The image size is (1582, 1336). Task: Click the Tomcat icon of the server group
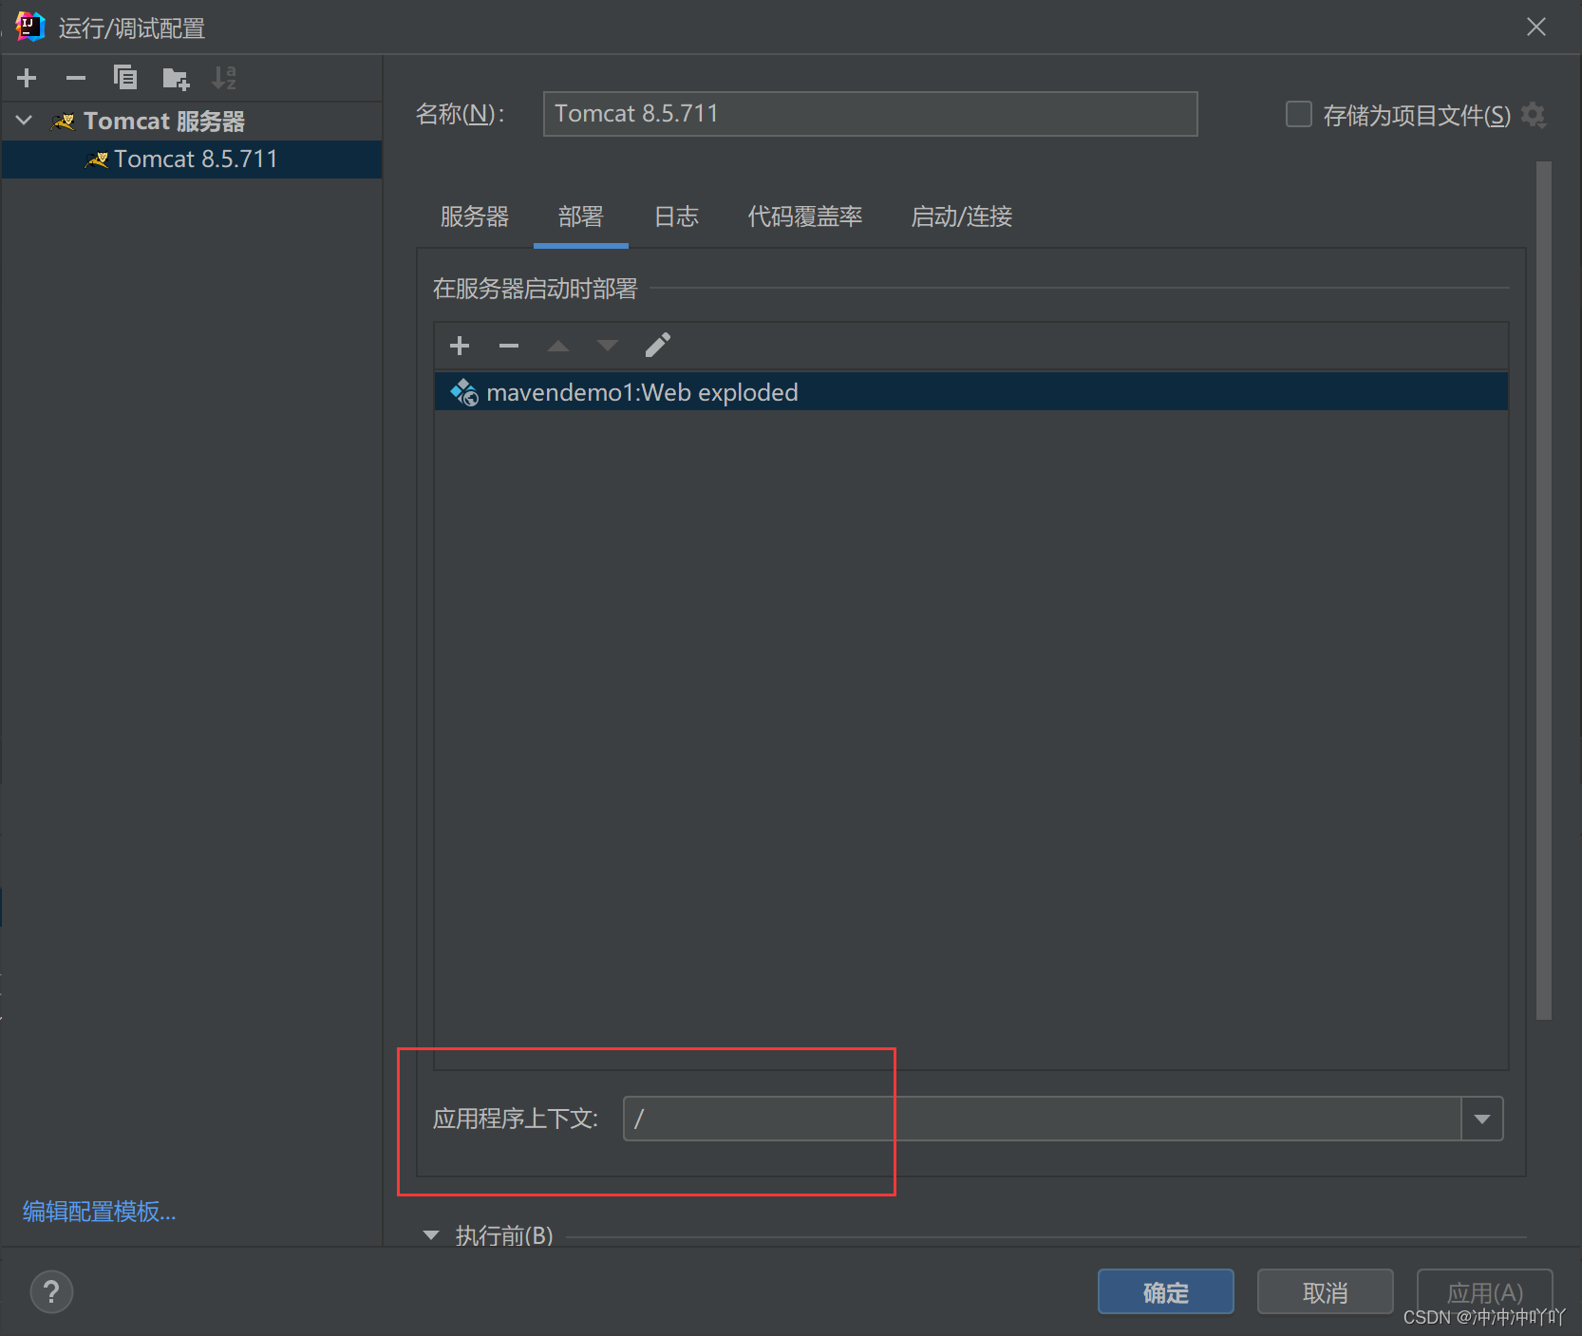tap(64, 121)
